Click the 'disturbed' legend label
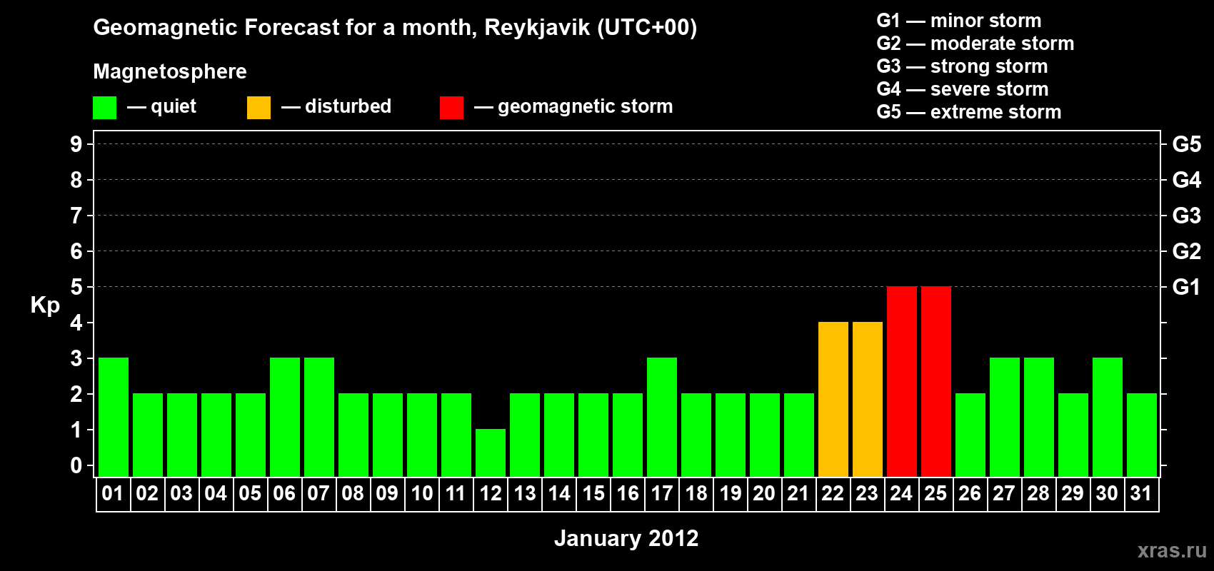 click(348, 106)
